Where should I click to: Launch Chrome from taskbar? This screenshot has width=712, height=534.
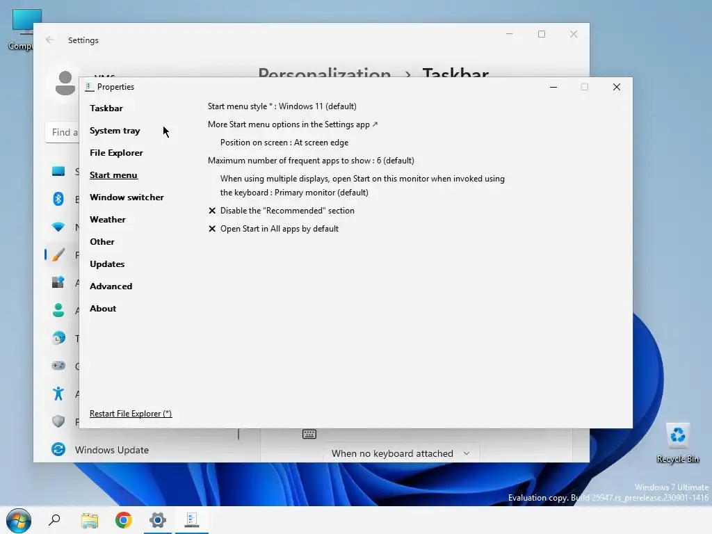(x=124, y=520)
